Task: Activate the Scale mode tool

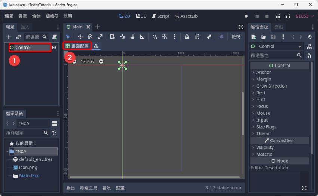Action: pyautogui.click(x=100, y=37)
